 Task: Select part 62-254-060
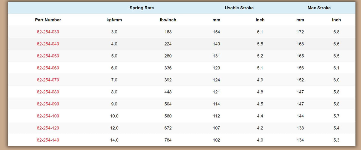pyautogui.click(x=48, y=68)
